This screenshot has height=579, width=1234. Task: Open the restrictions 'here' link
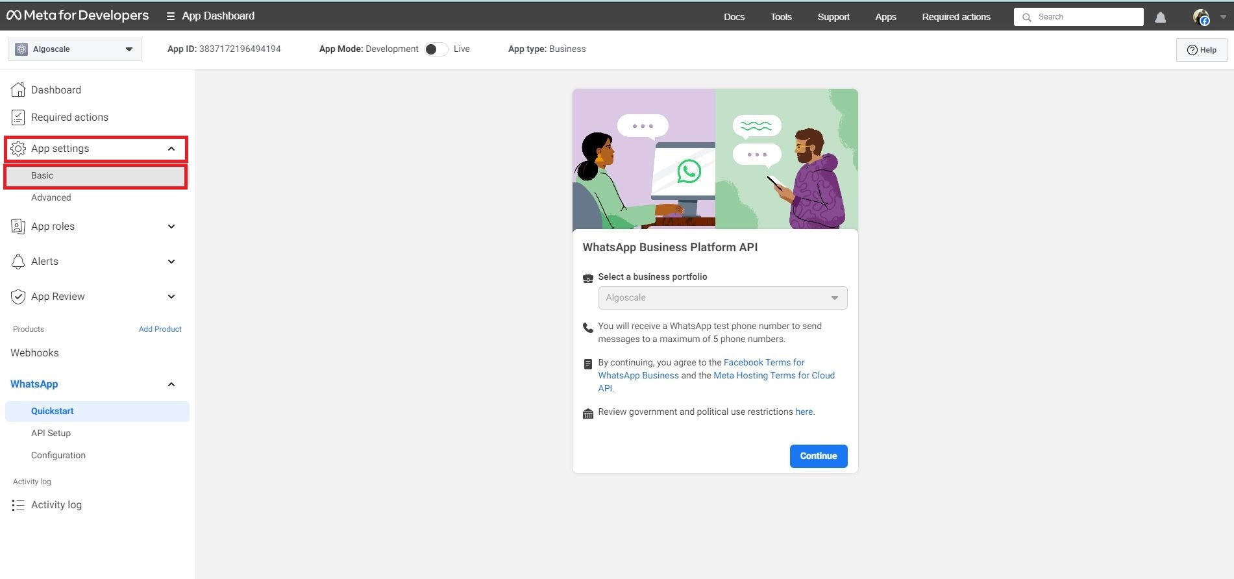[x=804, y=412]
